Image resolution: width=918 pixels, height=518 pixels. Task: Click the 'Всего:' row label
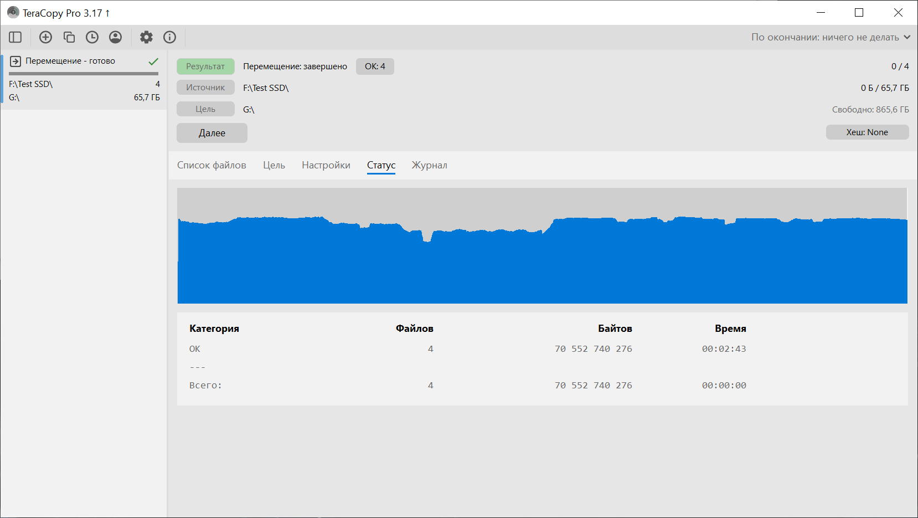tap(205, 386)
